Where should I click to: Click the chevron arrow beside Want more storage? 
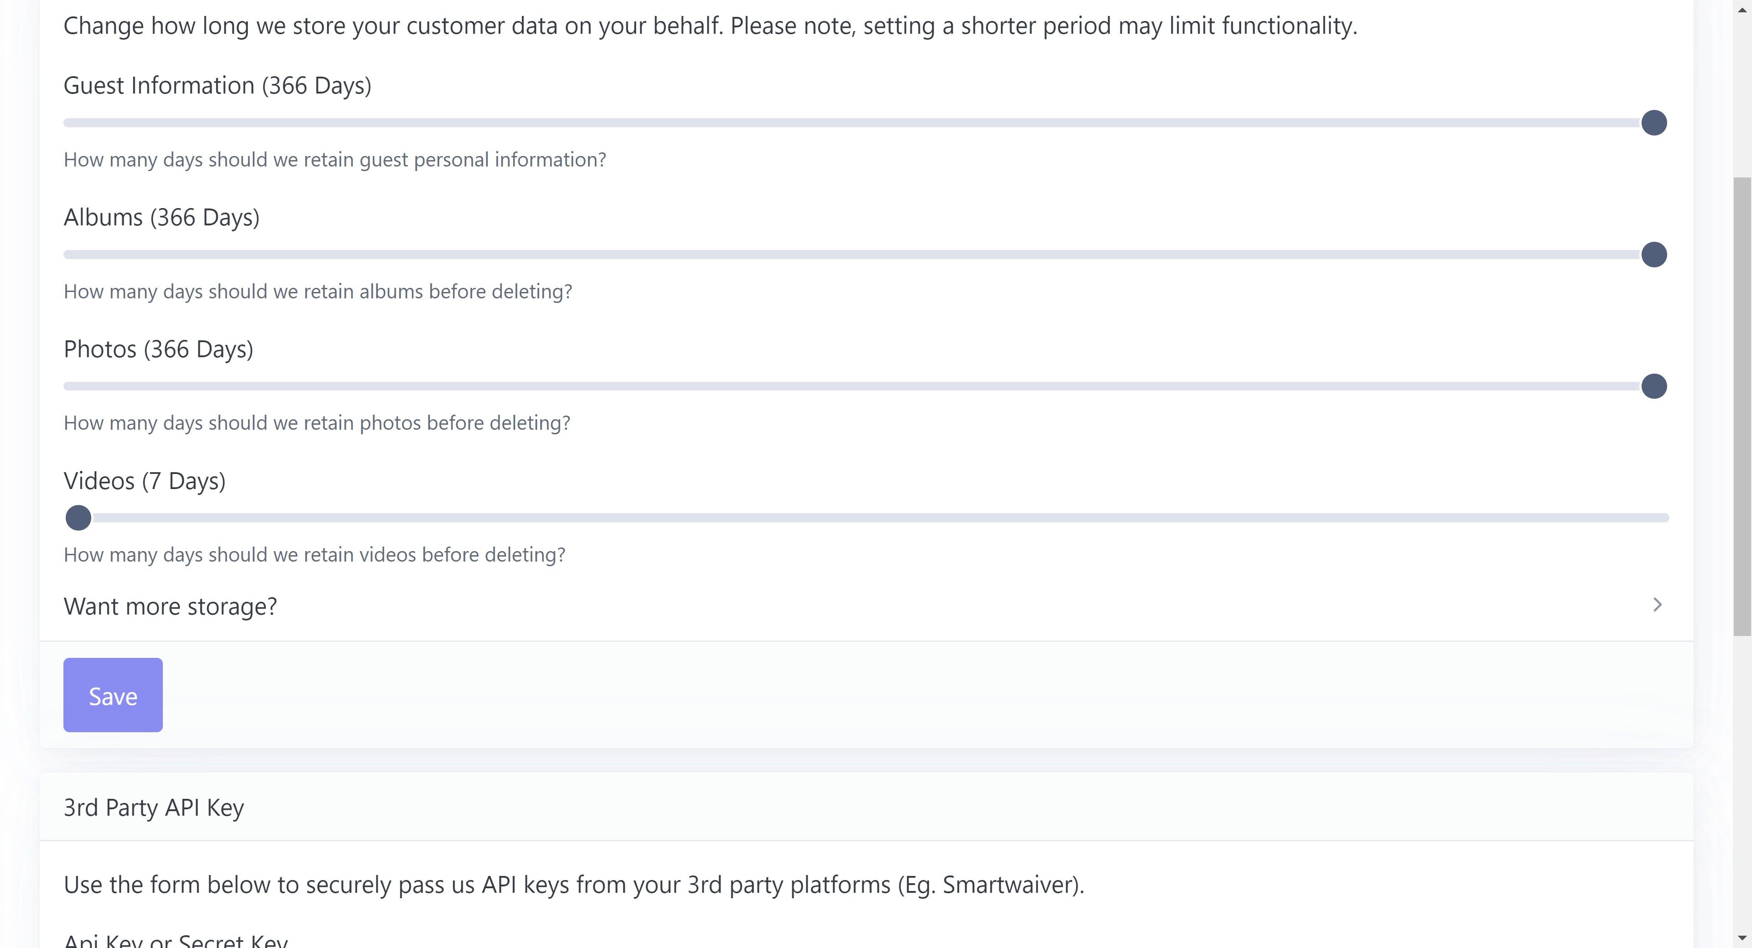pyautogui.click(x=1657, y=605)
